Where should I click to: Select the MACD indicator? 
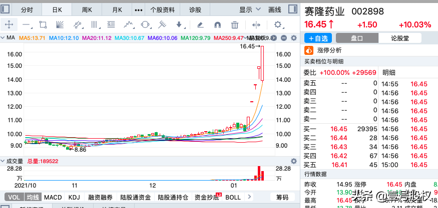point(53,198)
